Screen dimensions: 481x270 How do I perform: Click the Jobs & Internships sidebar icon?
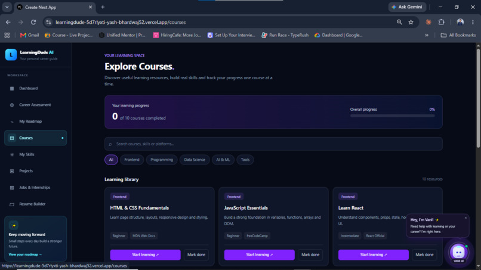point(12,188)
